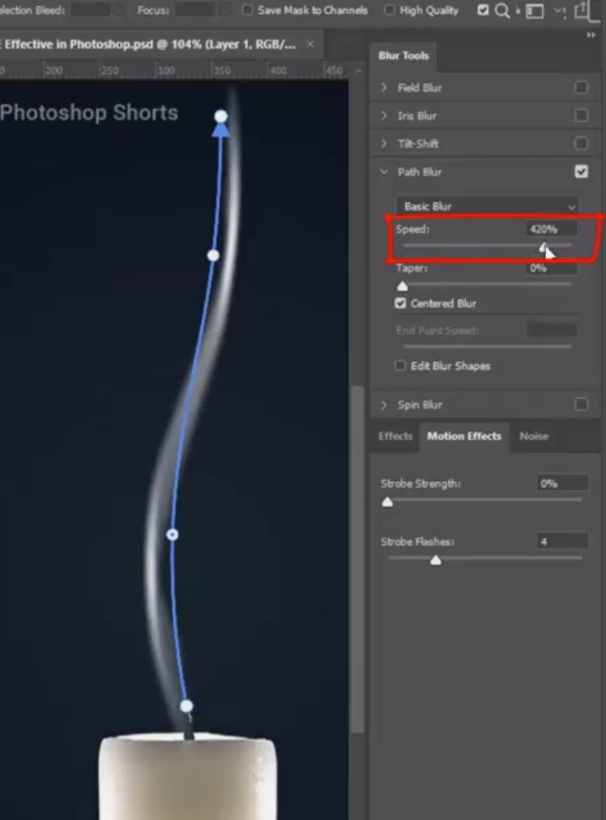The image size is (606, 820).
Task: Click the Speed slider handle
Action: (544, 247)
